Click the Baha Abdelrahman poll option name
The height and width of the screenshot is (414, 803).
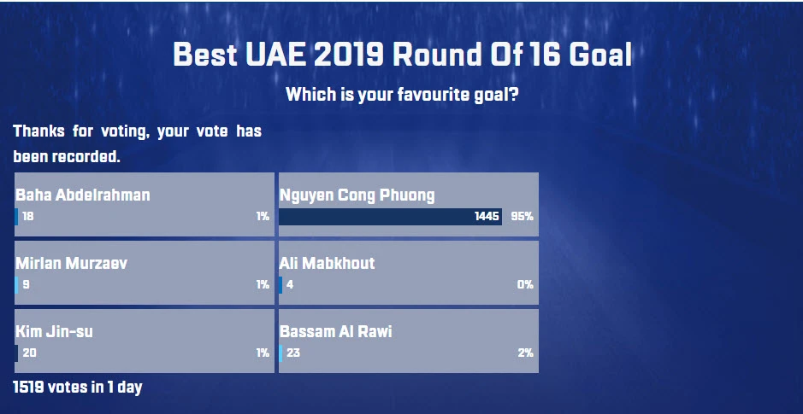coord(83,195)
